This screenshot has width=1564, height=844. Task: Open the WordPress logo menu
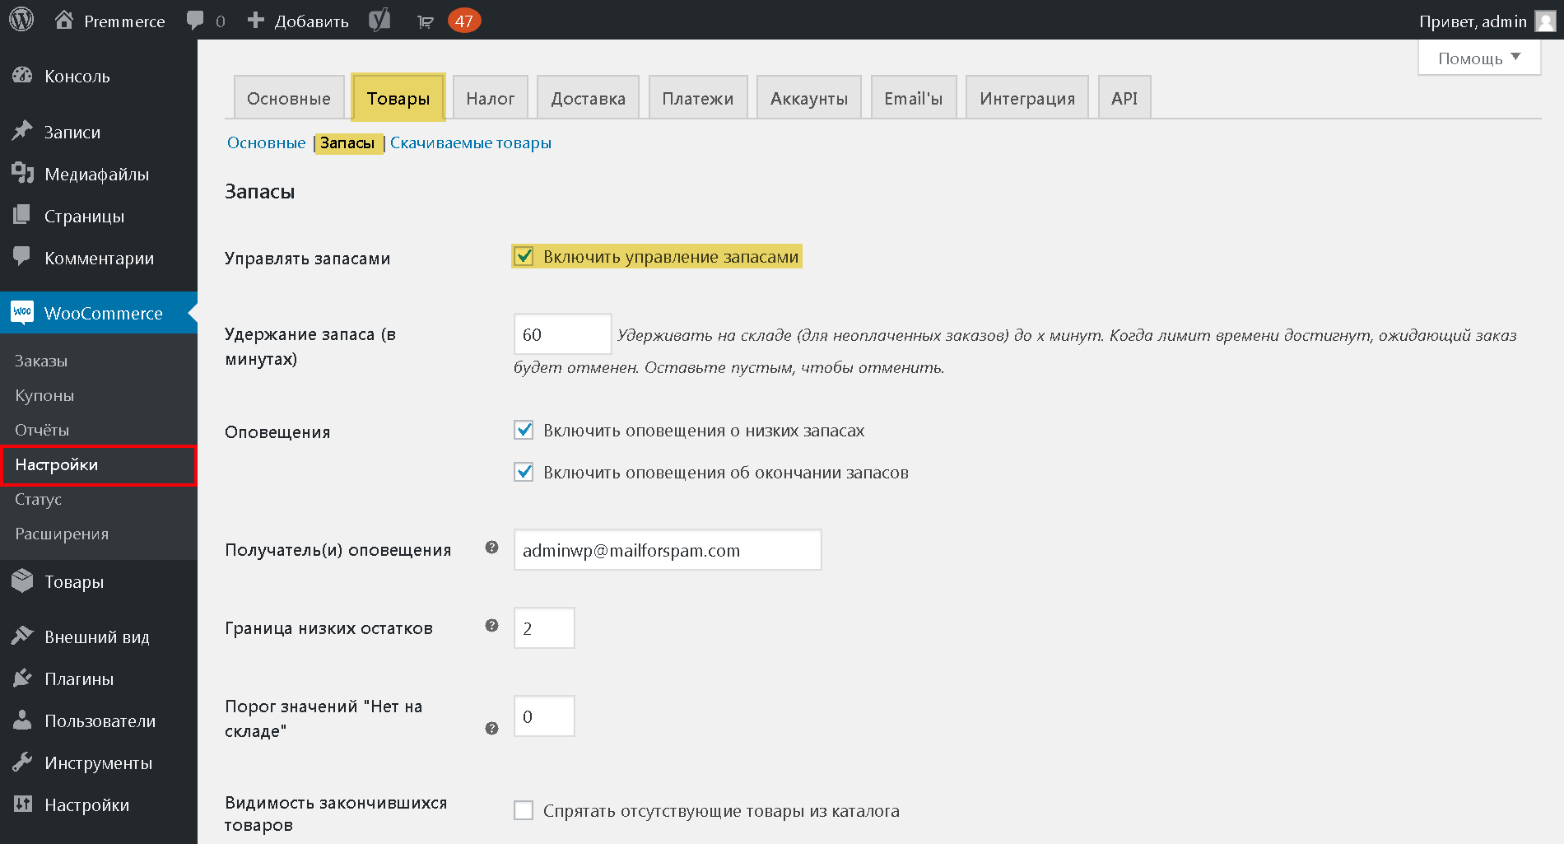click(x=21, y=20)
